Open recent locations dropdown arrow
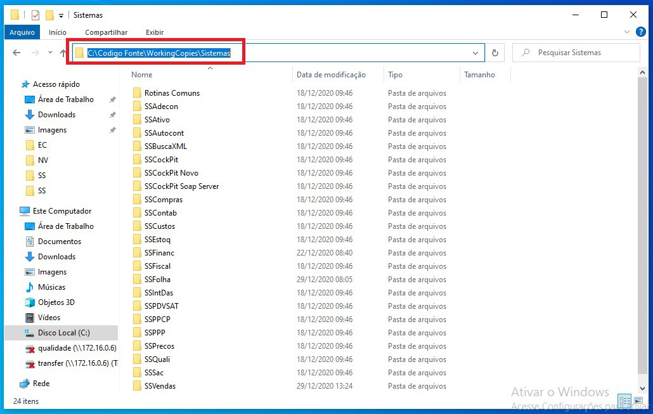This screenshot has height=414, width=653. (50, 53)
